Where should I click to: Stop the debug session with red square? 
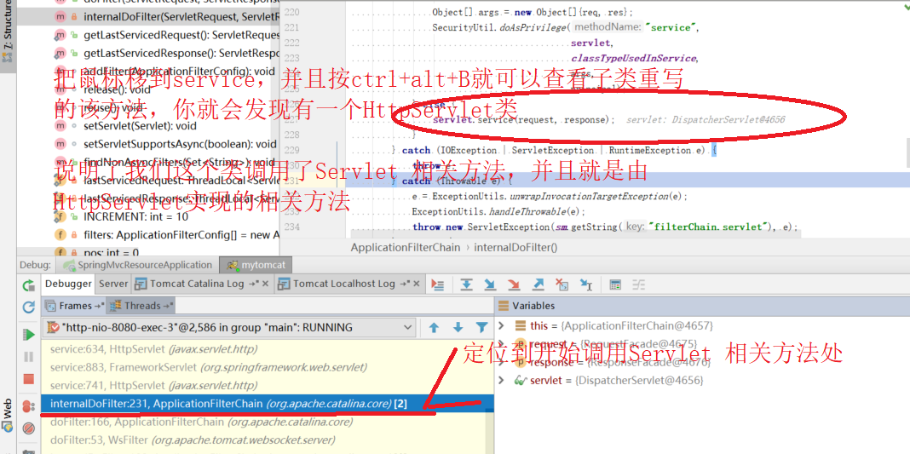tap(28, 379)
